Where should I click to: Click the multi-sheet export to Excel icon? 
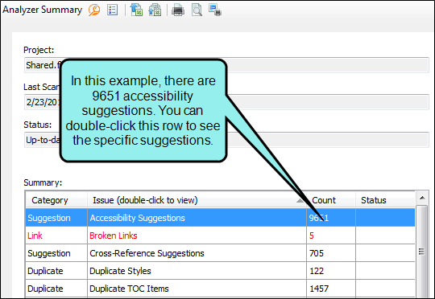pos(155,10)
